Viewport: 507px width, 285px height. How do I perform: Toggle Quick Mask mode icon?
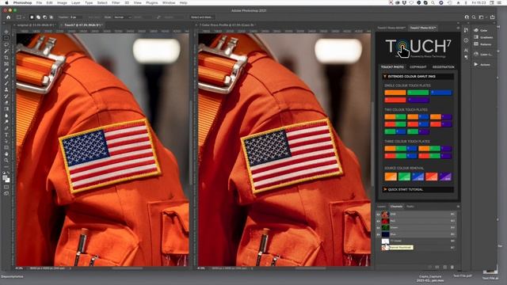6,187
